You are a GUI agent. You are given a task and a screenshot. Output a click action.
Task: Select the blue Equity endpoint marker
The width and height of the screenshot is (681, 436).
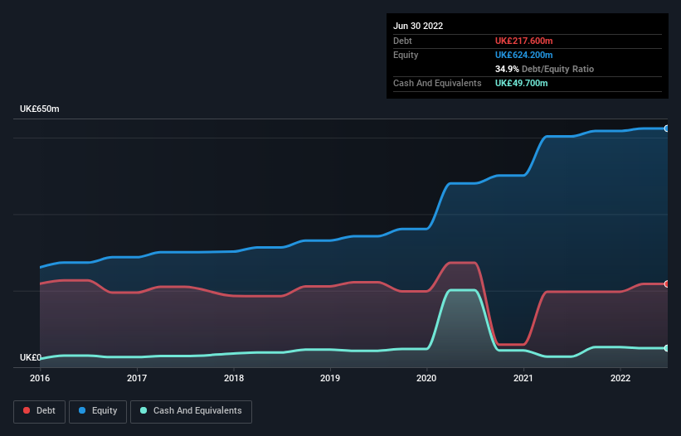pyautogui.click(x=666, y=128)
